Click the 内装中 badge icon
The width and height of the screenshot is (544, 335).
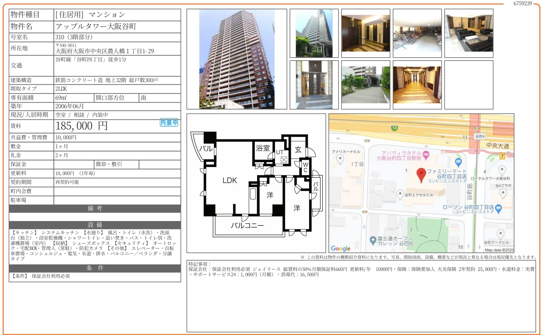[169, 123]
